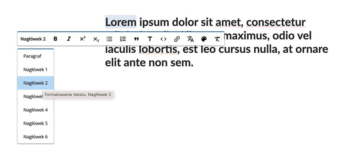Open the color palette picker
The height and width of the screenshot is (152, 355).
pos(204,39)
